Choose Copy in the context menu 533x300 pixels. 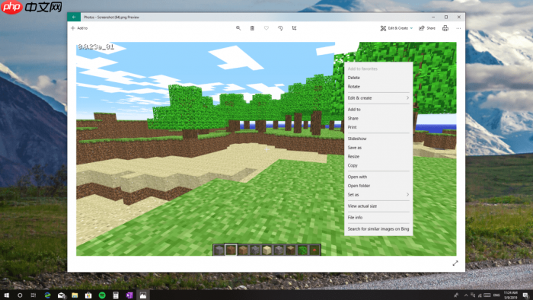click(x=378, y=165)
